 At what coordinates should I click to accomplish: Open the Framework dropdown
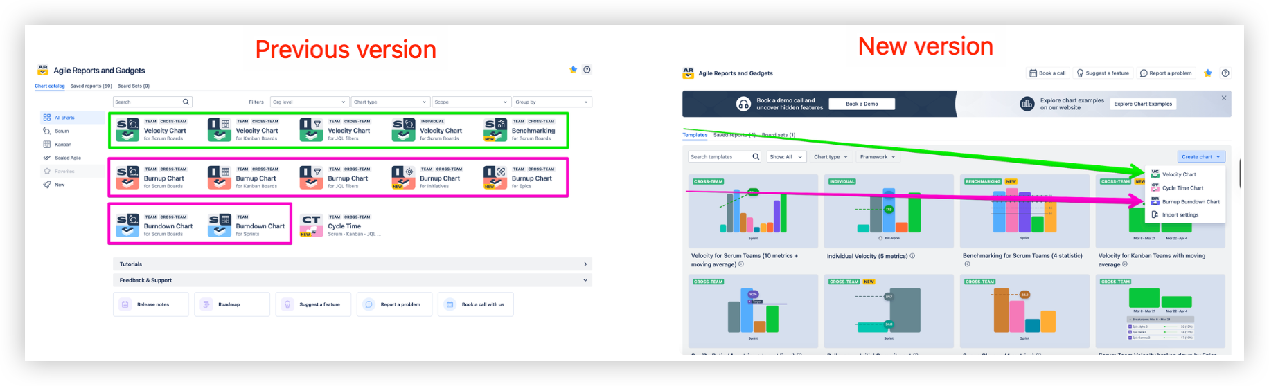(x=878, y=157)
